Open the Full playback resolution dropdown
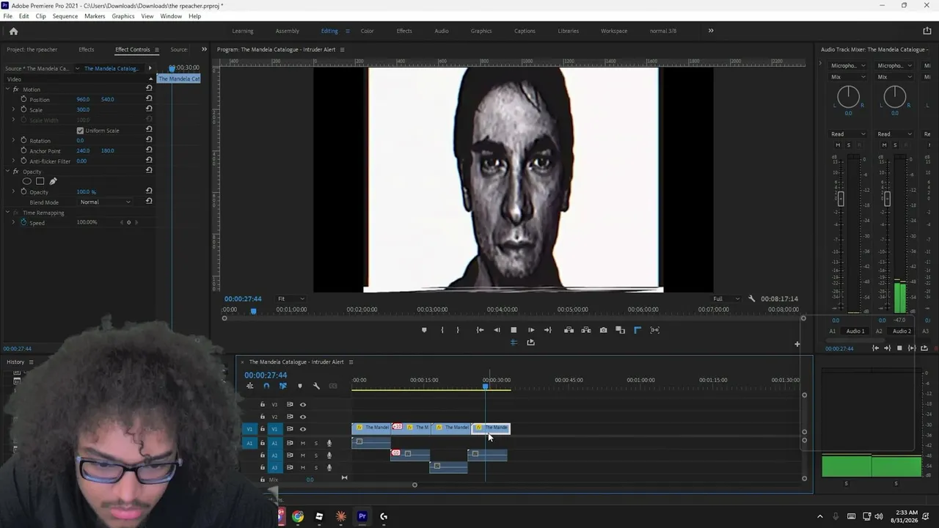This screenshot has width=939, height=528. [x=727, y=298]
